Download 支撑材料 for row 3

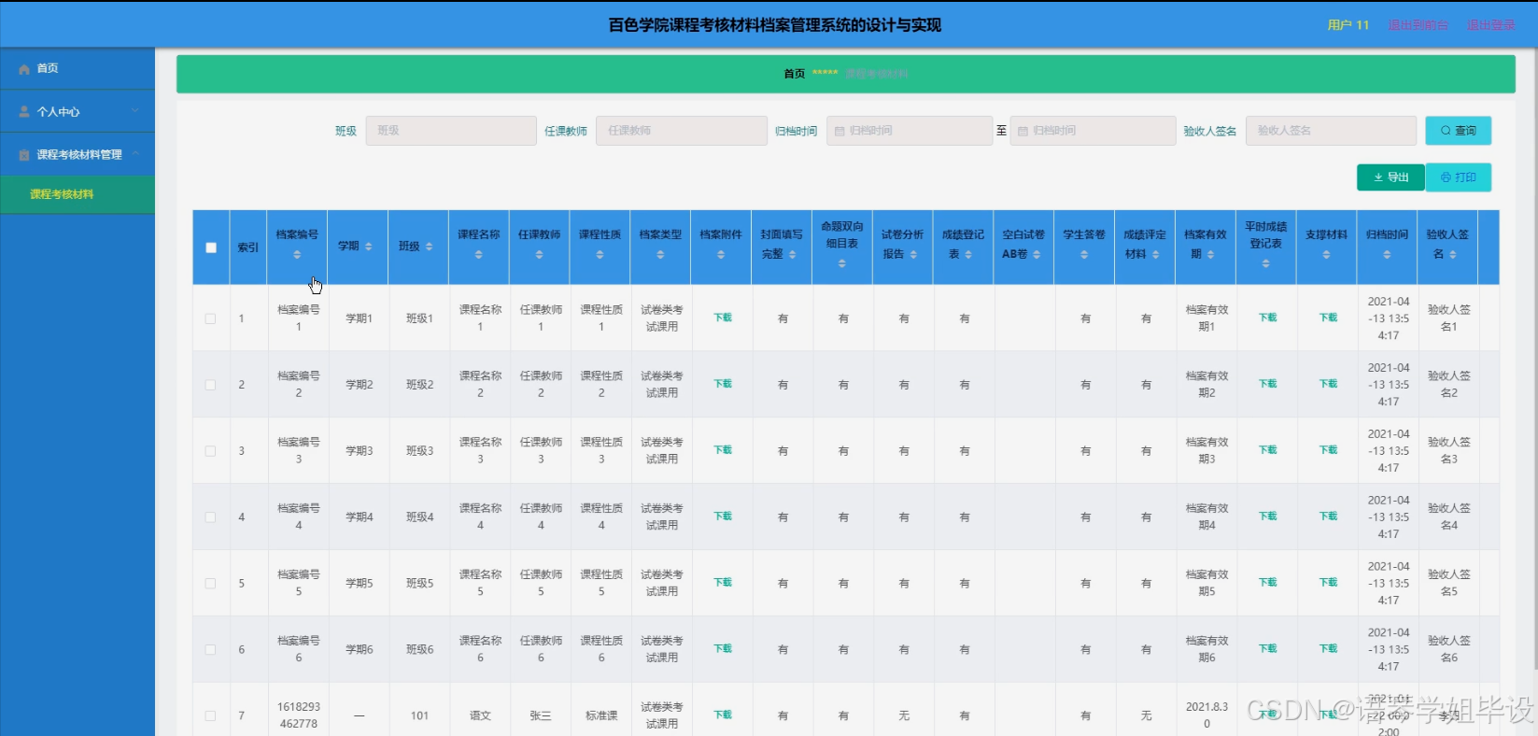click(1328, 450)
